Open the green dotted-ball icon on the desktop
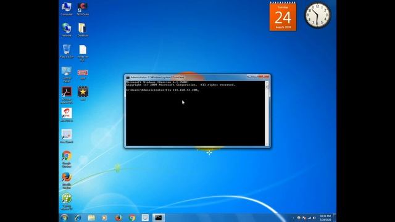The image size is (395, 222). tap(67, 202)
